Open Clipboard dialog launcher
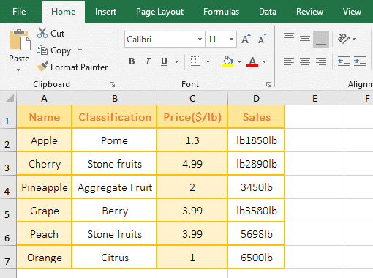 [112, 85]
